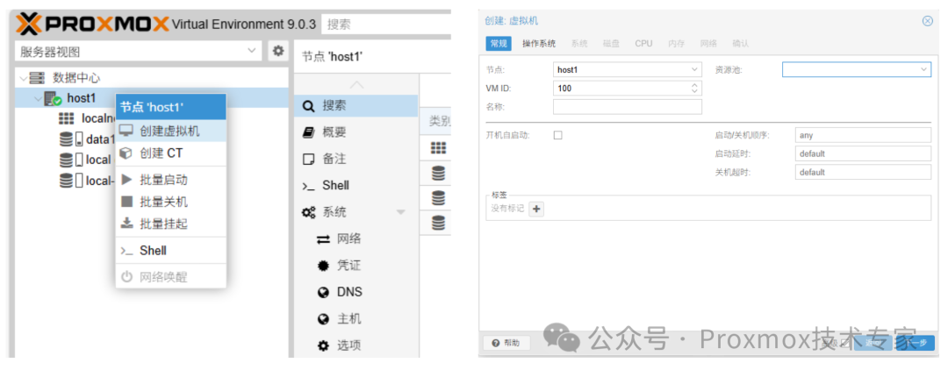
Task: Click the magnifier icon beside 搜索 panel item
Action: pyautogui.click(x=308, y=106)
